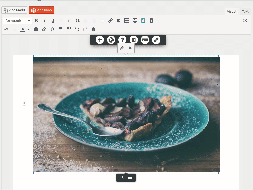Open the image edit pencil above the photo

[x=122, y=48]
